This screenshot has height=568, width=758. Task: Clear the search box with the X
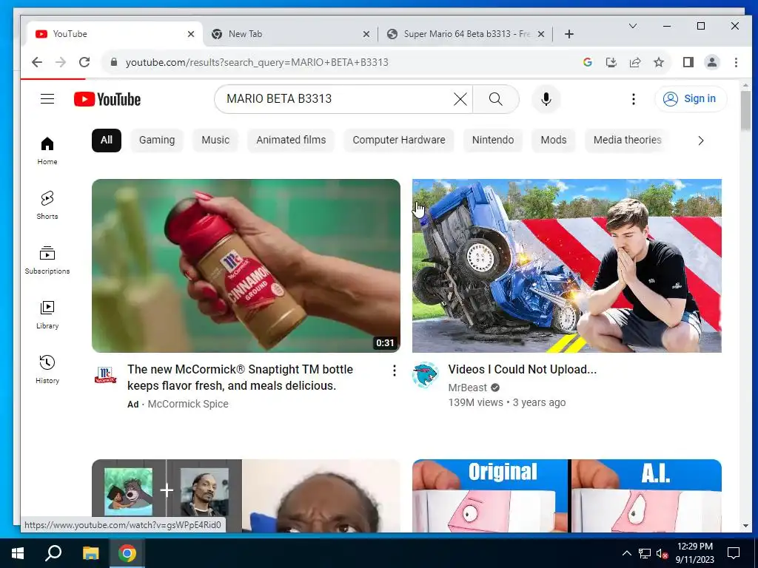click(x=460, y=99)
